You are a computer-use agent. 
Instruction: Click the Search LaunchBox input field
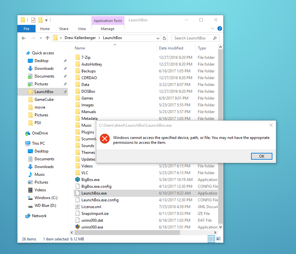pos(192,38)
